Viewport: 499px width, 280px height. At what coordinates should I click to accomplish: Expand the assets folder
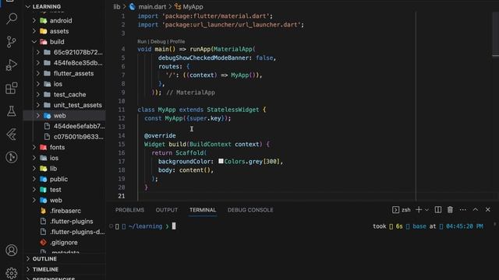point(34,31)
